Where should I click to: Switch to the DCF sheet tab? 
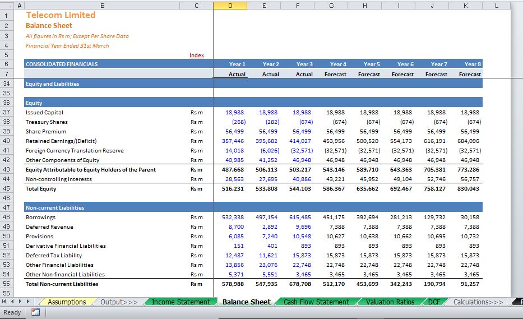[x=434, y=302]
